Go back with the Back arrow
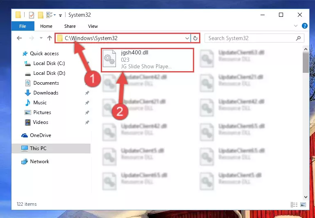The height and width of the screenshot is (218, 315). (19, 38)
